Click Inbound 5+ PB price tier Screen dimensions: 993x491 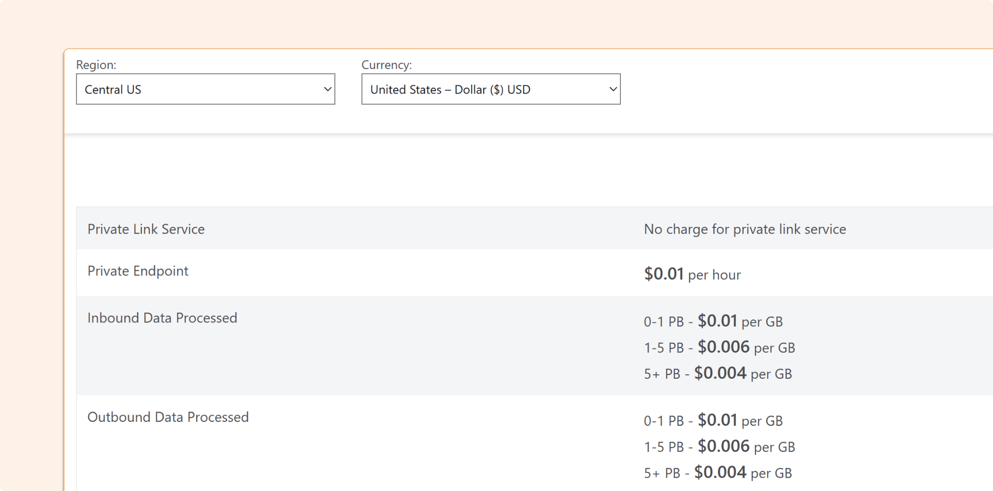coord(718,374)
